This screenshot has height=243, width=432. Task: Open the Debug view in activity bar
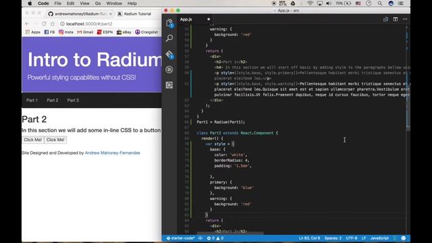point(169,70)
